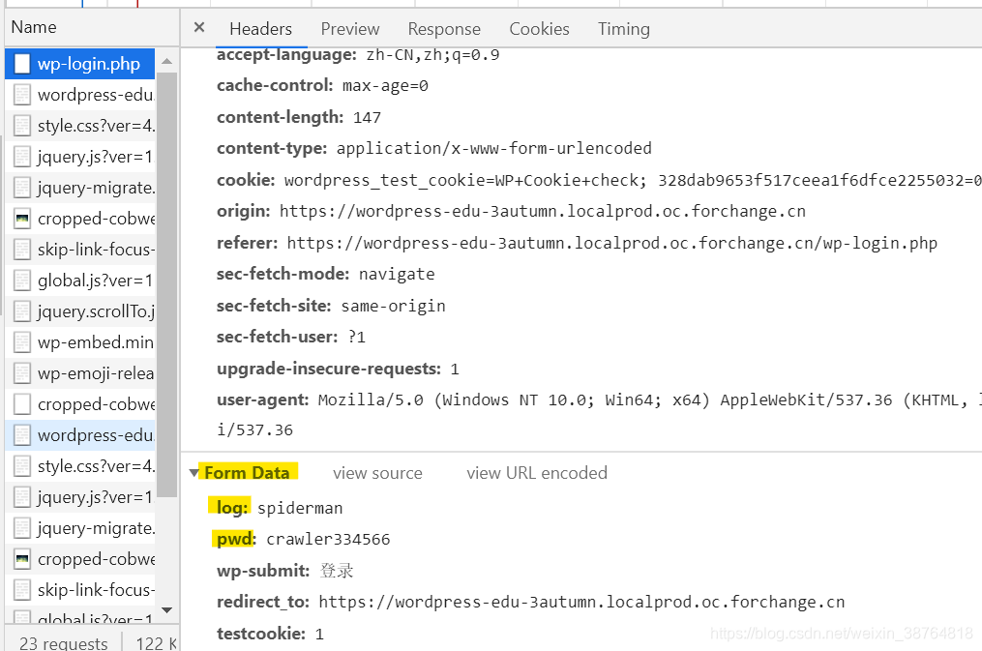The width and height of the screenshot is (982, 651).
Task: Click the content-type header value
Action: (x=494, y=148)
